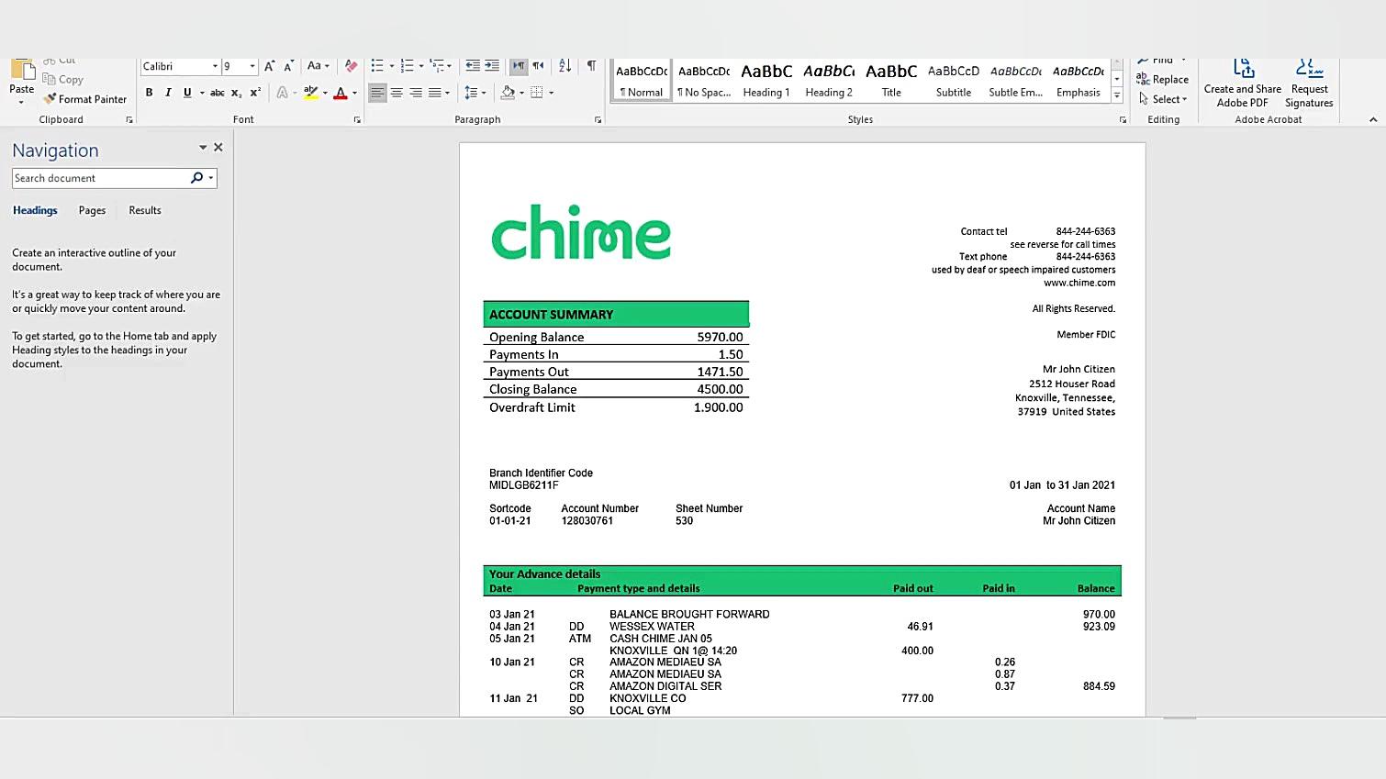Viewport: 1386px width, 779px height.
Task: Align text right
Action: point(416,93)
